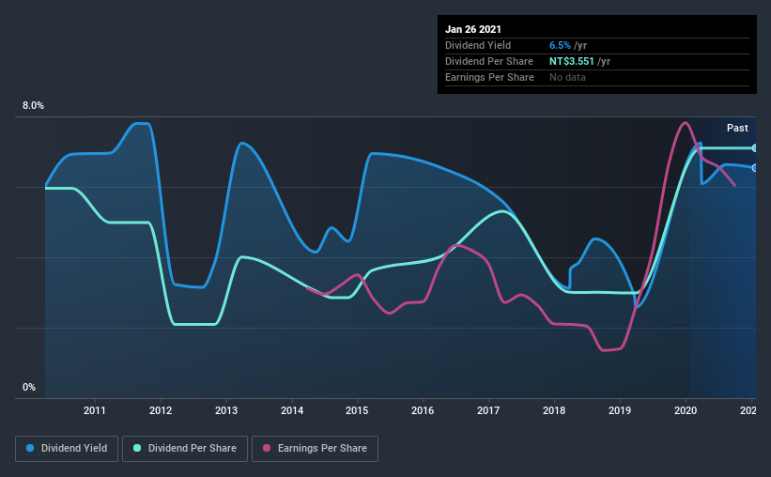Click the Earnings Per Share row label in tooltip
This screenshot has width=771, height=477.
pos(489,77)
